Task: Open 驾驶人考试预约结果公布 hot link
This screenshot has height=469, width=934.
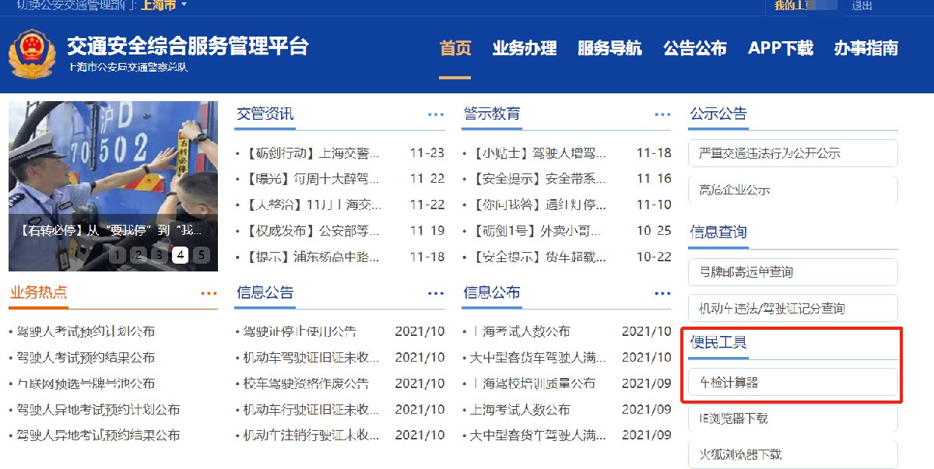Action: [x=85, y=357]
